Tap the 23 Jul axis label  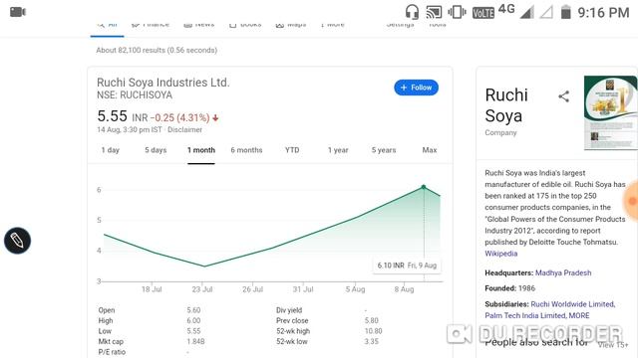[x=202, y=289]
